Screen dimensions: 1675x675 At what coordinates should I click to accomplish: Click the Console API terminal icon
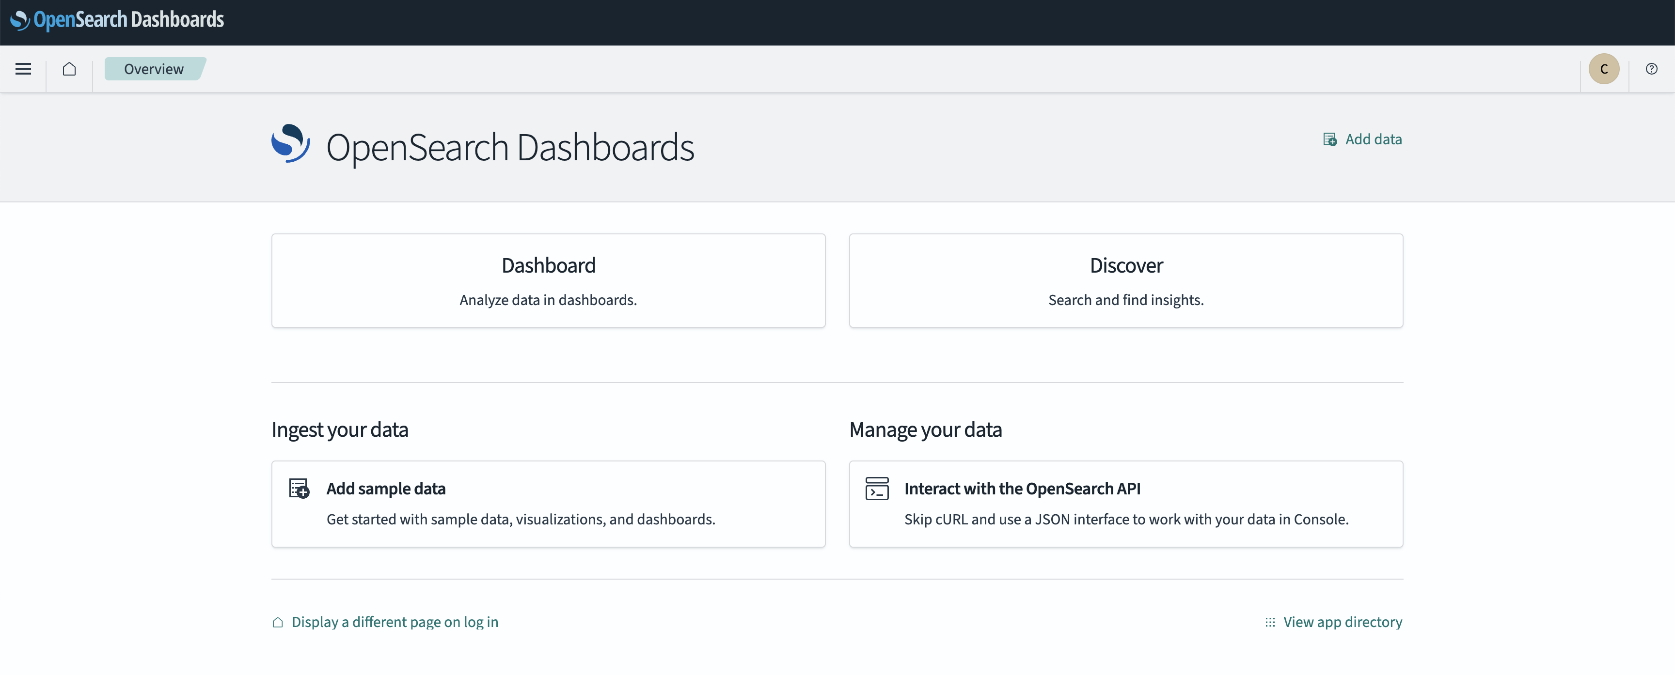876,489
